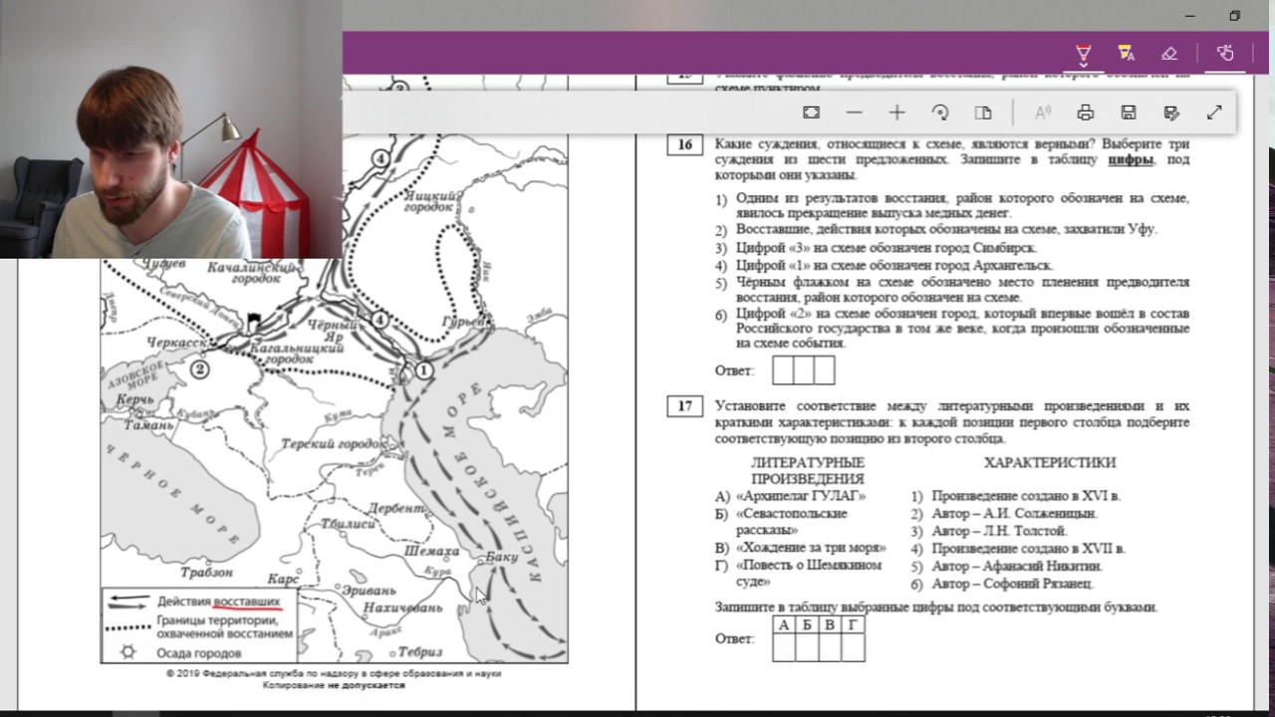Click the circled number 2 near Черкасск
The width and height of the screenshot is (1275, 717).
(200, 369)
